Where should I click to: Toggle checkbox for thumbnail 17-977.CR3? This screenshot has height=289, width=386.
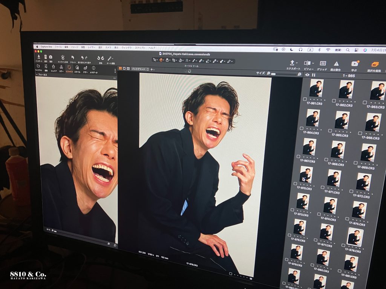tap(316, 240)
